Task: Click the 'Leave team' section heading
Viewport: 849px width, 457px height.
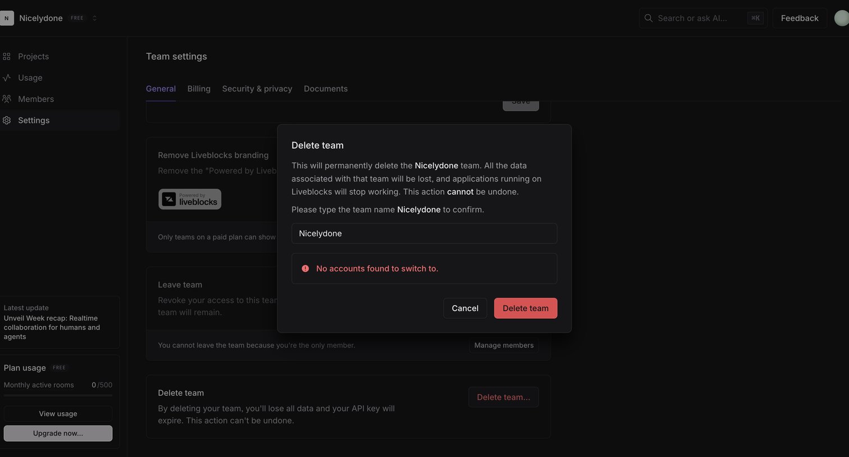Action: [x=180, y=285]
